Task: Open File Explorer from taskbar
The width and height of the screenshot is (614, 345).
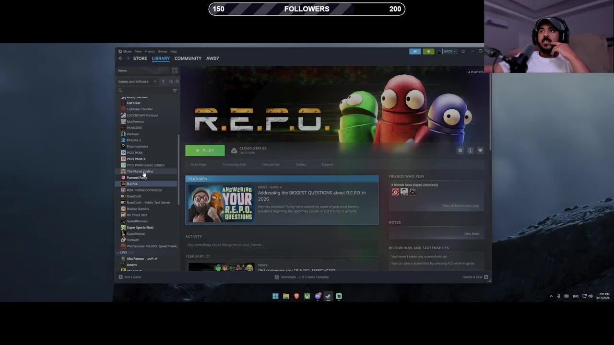Action: point(286,296)
